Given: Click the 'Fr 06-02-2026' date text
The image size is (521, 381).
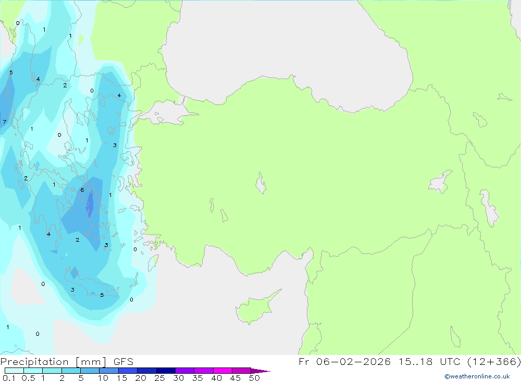Looking at the screenshot, I should click(344, 361).
